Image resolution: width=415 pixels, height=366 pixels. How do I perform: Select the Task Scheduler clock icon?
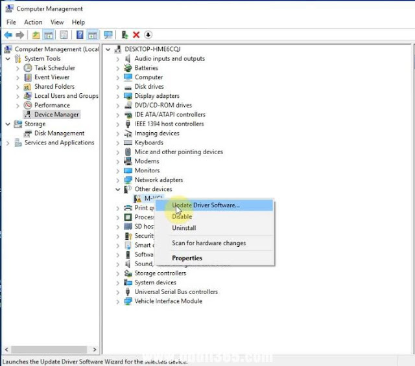[28, 68]
